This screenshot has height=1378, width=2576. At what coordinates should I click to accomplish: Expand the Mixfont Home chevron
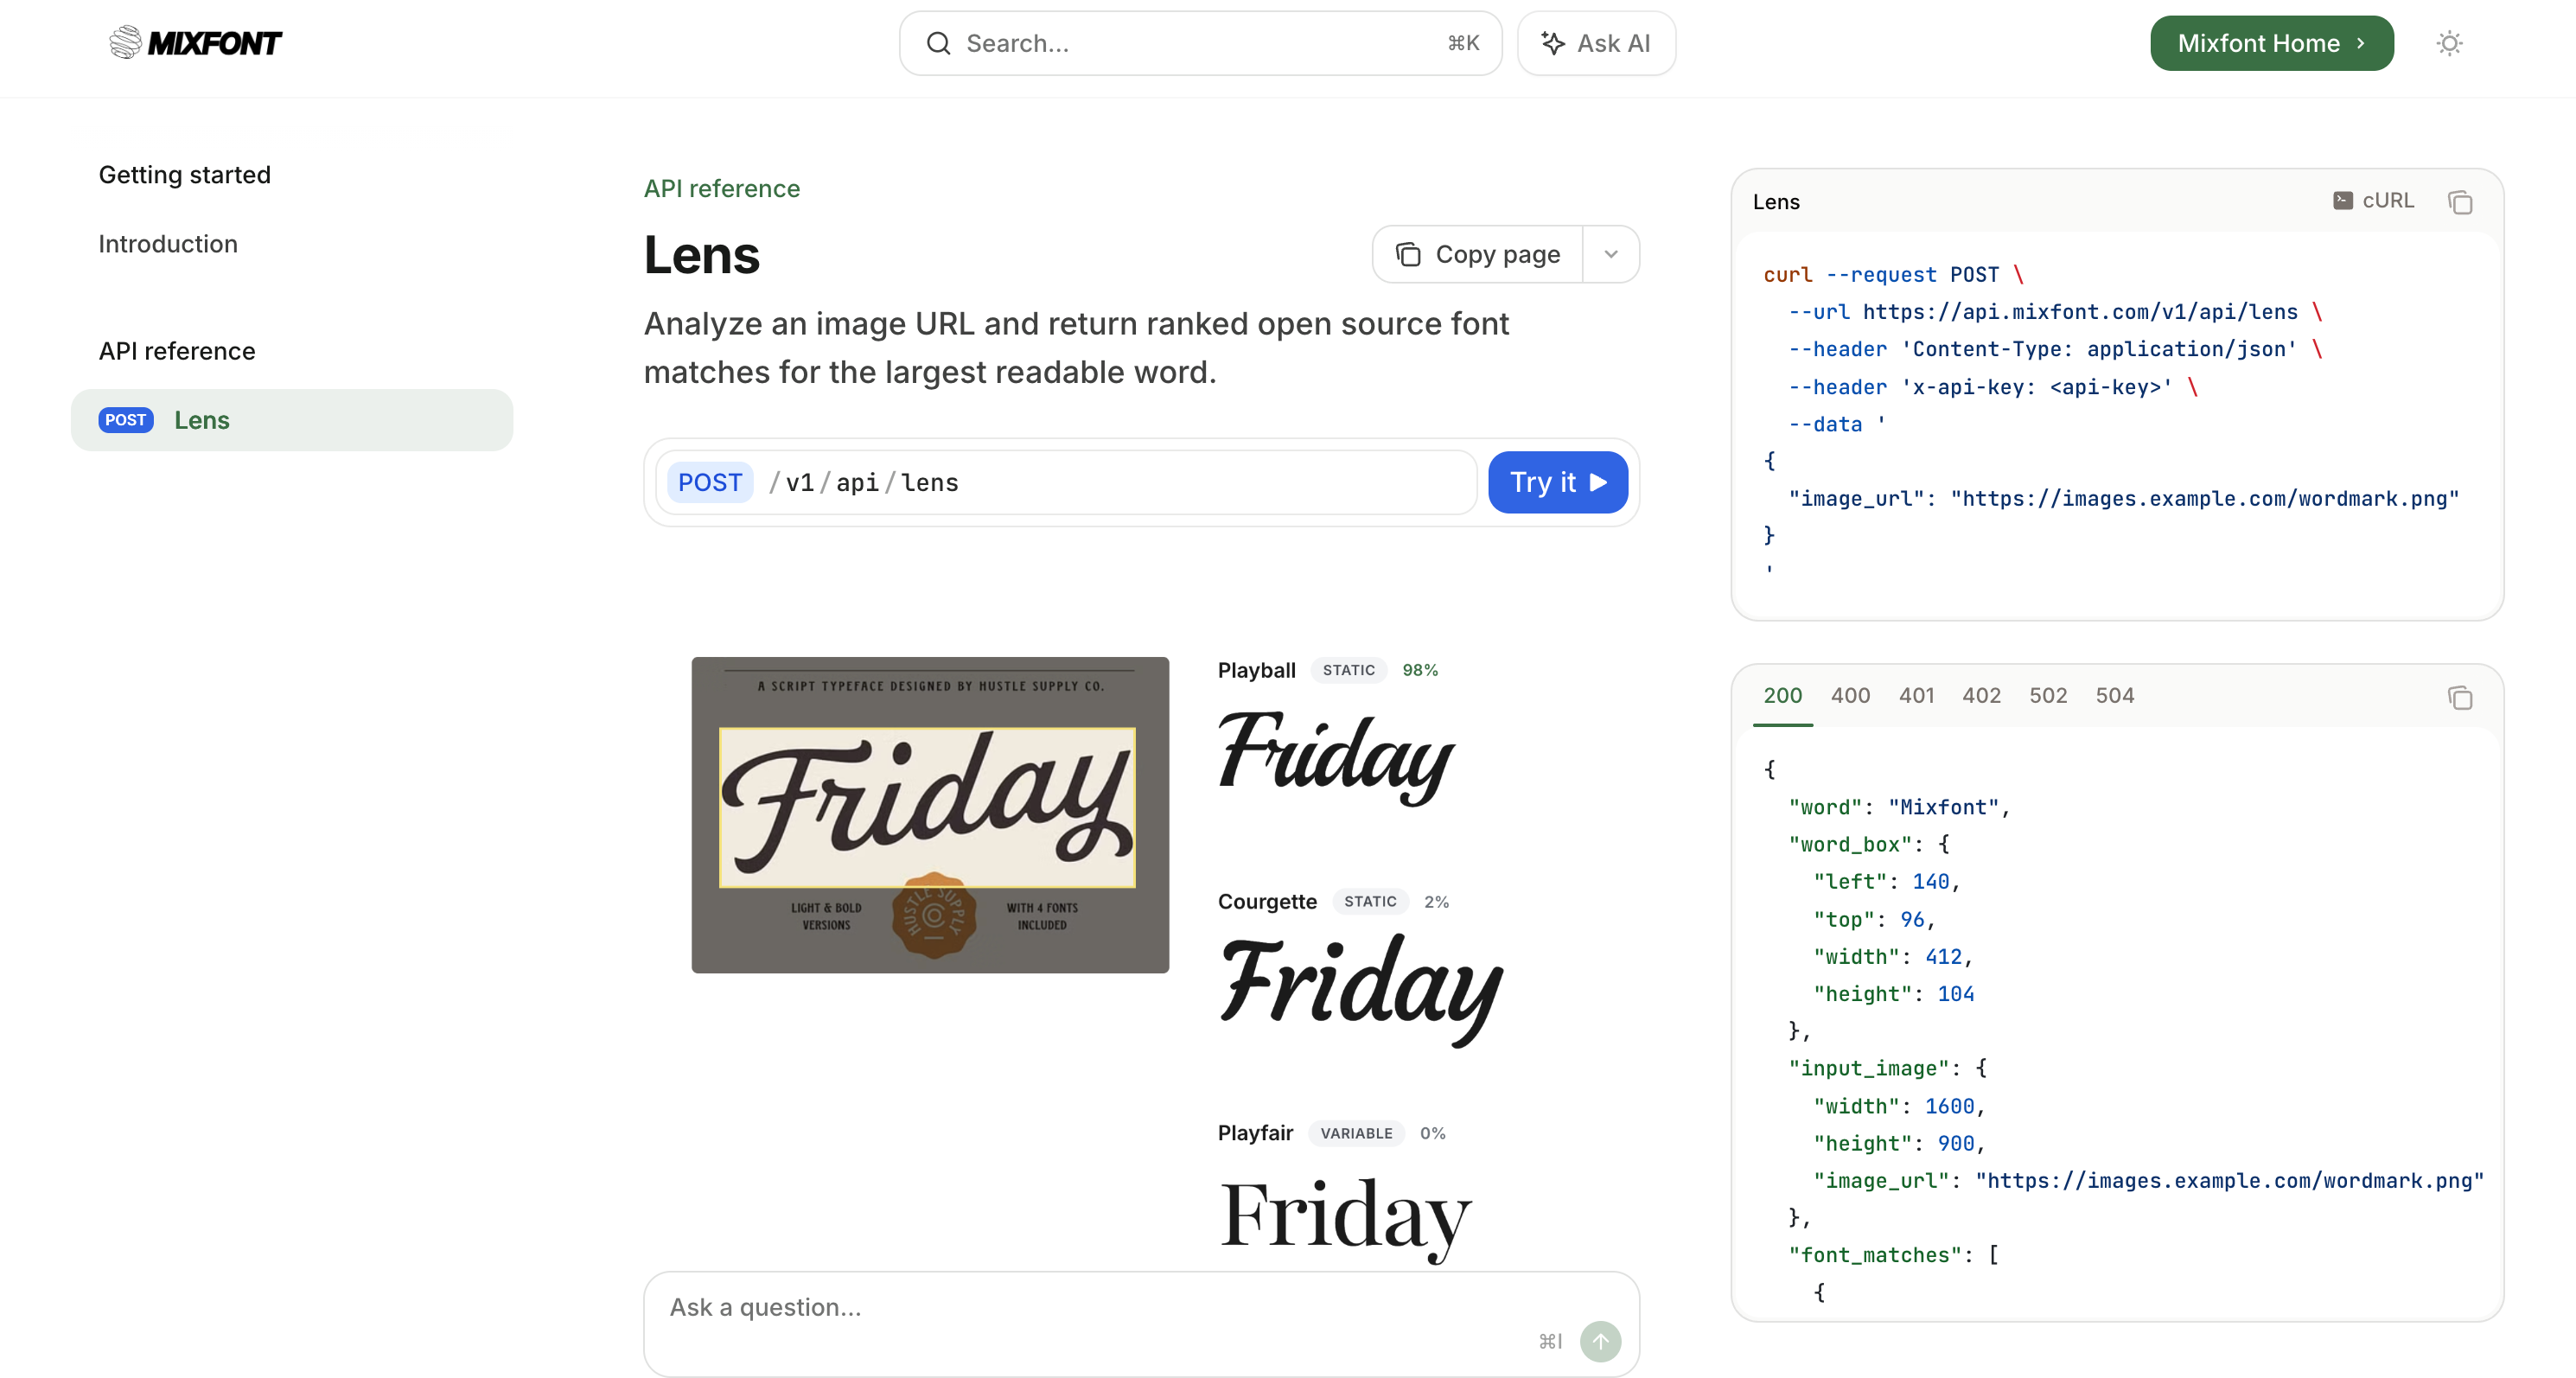(2361, 43)
